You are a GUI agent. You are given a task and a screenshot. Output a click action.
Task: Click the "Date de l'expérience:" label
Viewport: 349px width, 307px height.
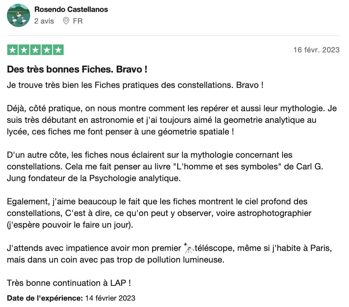point(45,298)
